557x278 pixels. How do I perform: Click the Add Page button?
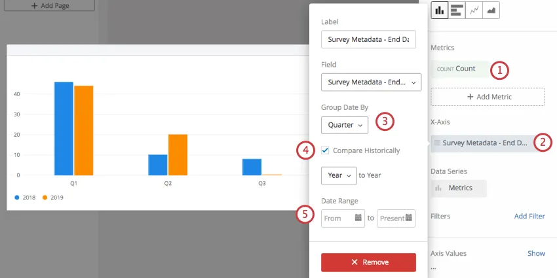coord(49,6)
